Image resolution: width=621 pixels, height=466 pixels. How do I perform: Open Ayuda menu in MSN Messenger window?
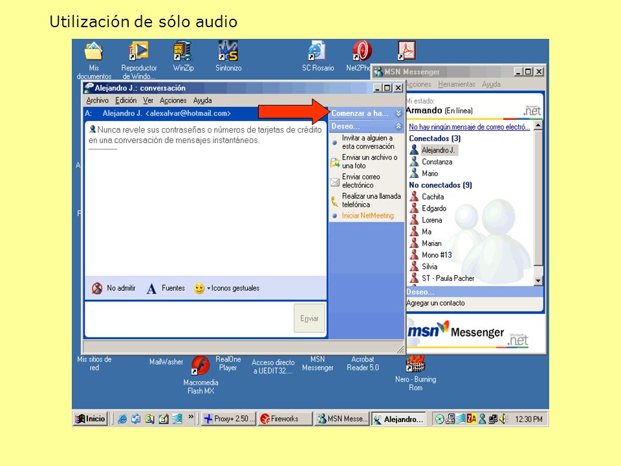pyautogui.click(x=491, y=84)
